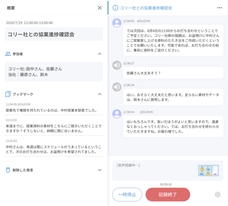Image resolution: width=228 pixels, height=206 pixels.
Task: Click the speaker icon at 12:58:34
Action: (117, 87)
